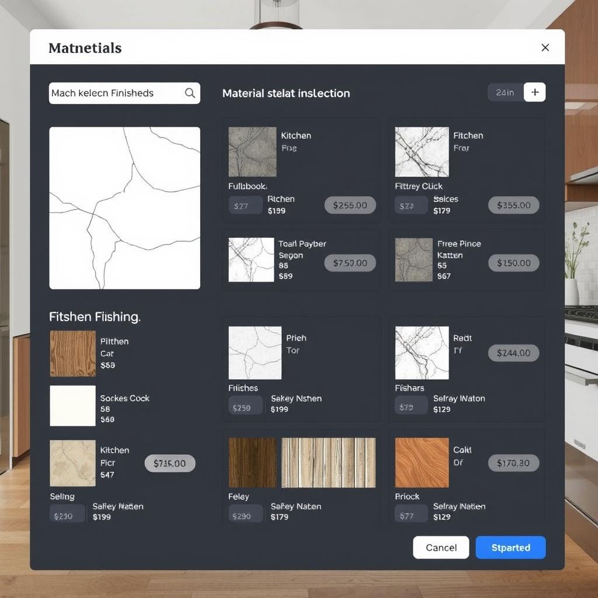Image resolution: width=598 pixels, height=598 pixels.
Task: Click the Fullbook label
Action: pos(248,186)
